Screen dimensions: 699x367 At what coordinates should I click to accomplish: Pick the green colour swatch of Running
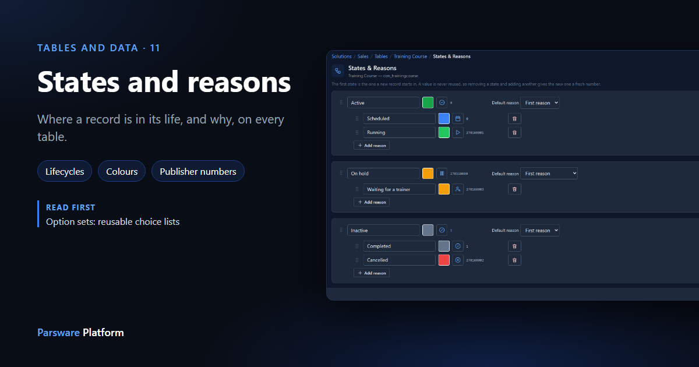[x=444, y=132]
